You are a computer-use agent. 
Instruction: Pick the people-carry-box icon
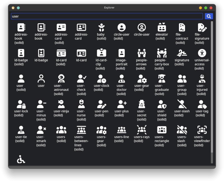pyautogui.click(x=162, y=53)
